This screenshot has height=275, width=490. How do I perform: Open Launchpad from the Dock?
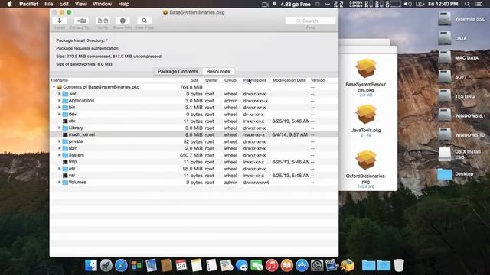106,265
